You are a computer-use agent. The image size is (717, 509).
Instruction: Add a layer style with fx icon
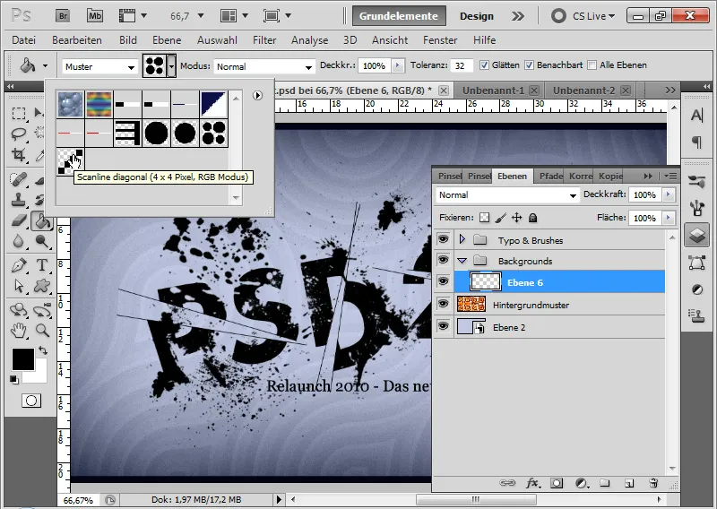531,483
